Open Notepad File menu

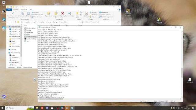(40, 30)
